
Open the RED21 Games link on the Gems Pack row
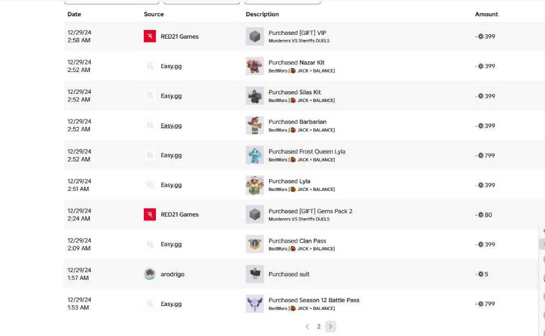coord(179,214)
